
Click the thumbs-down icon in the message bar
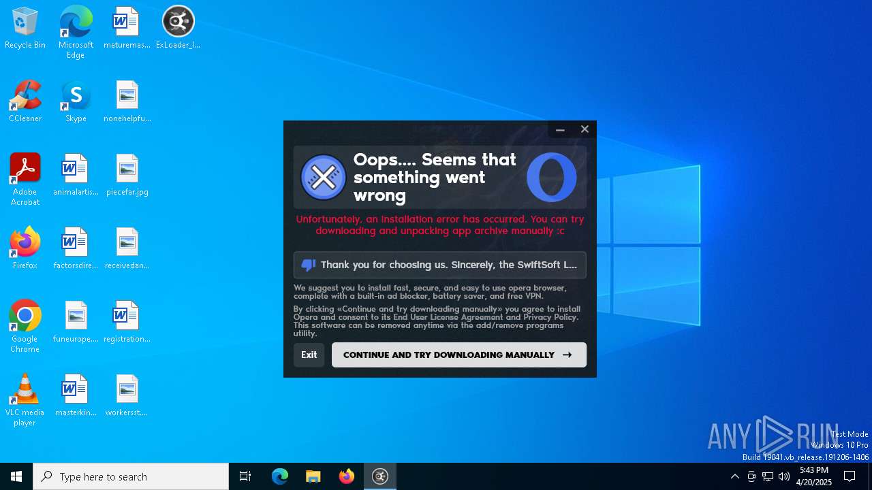click(x=308, y=265)
